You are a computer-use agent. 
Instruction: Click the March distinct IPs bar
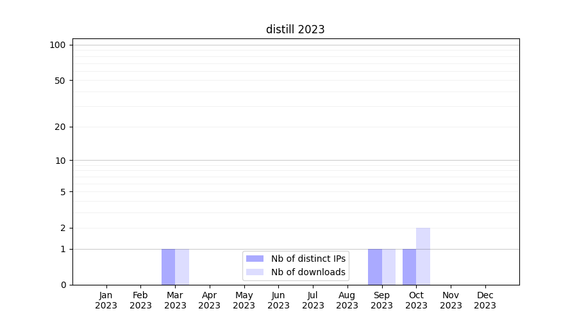168,267
